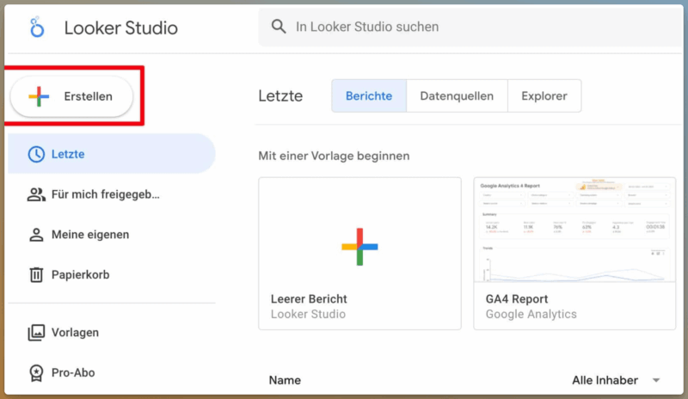Click the Google Analytics subtitle text

pos(531,314)
